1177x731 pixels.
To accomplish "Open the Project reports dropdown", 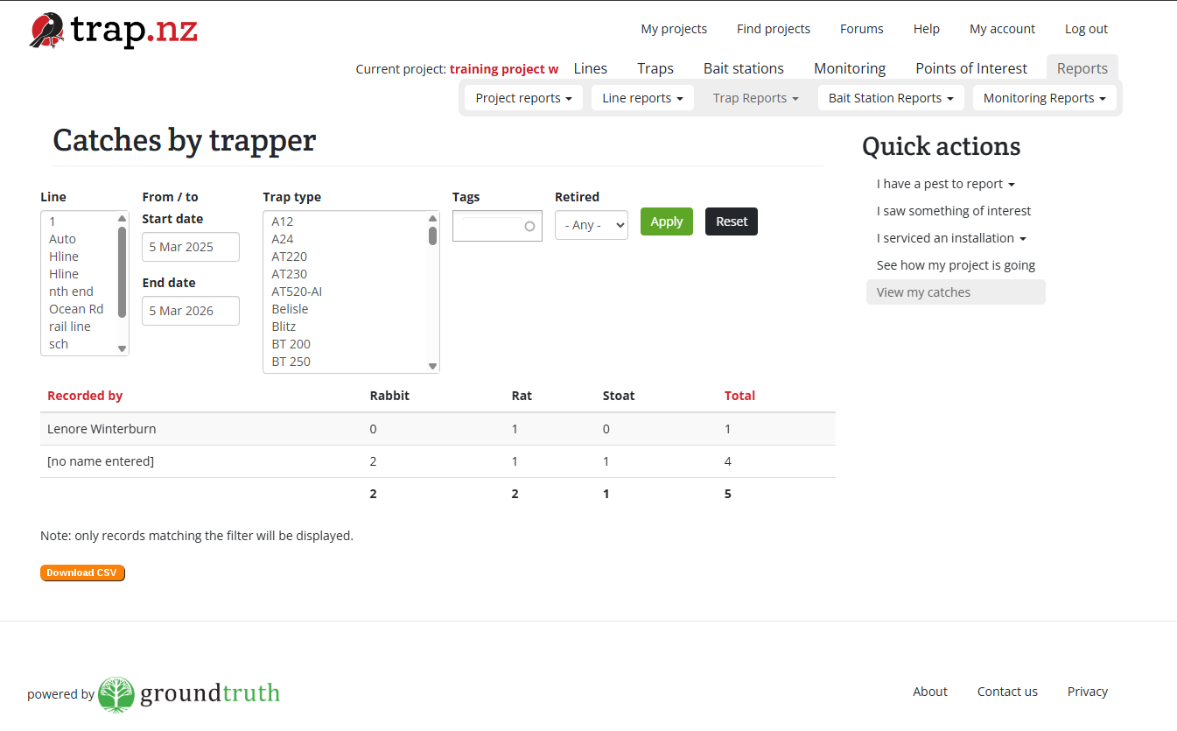I will point(522,98).
